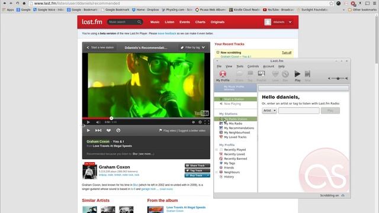379x213 pixels.
Task: Click the Music search input field
Action: [x=123, y=22]
